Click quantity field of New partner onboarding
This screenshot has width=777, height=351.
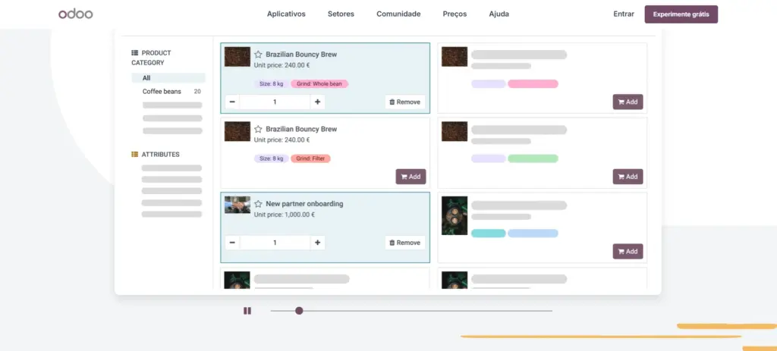point(275,243)
